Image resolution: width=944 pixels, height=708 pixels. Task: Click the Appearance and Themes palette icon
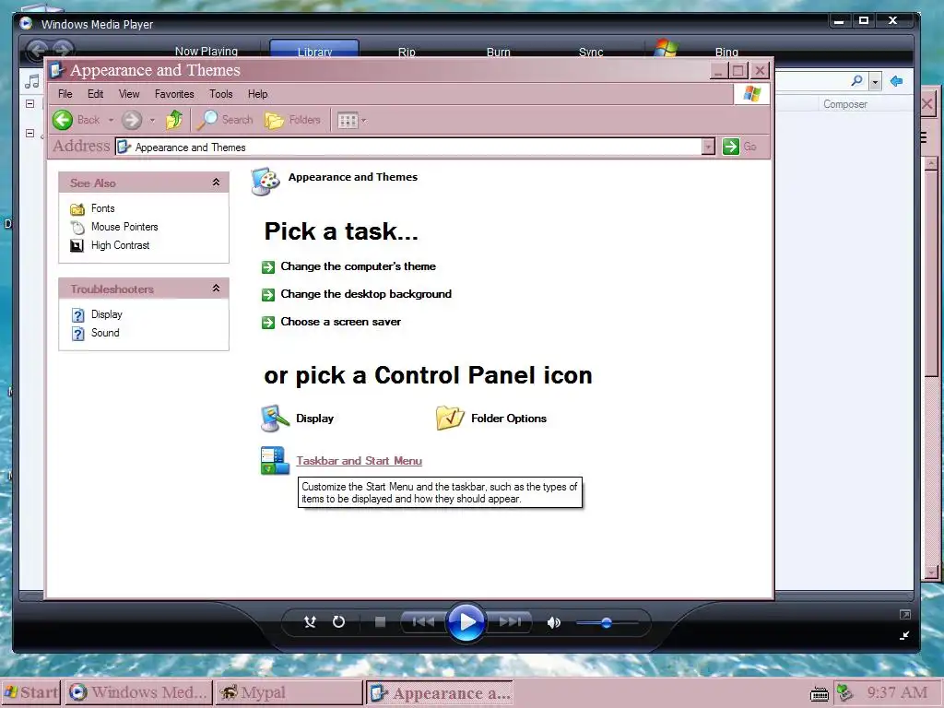[265, 182]
